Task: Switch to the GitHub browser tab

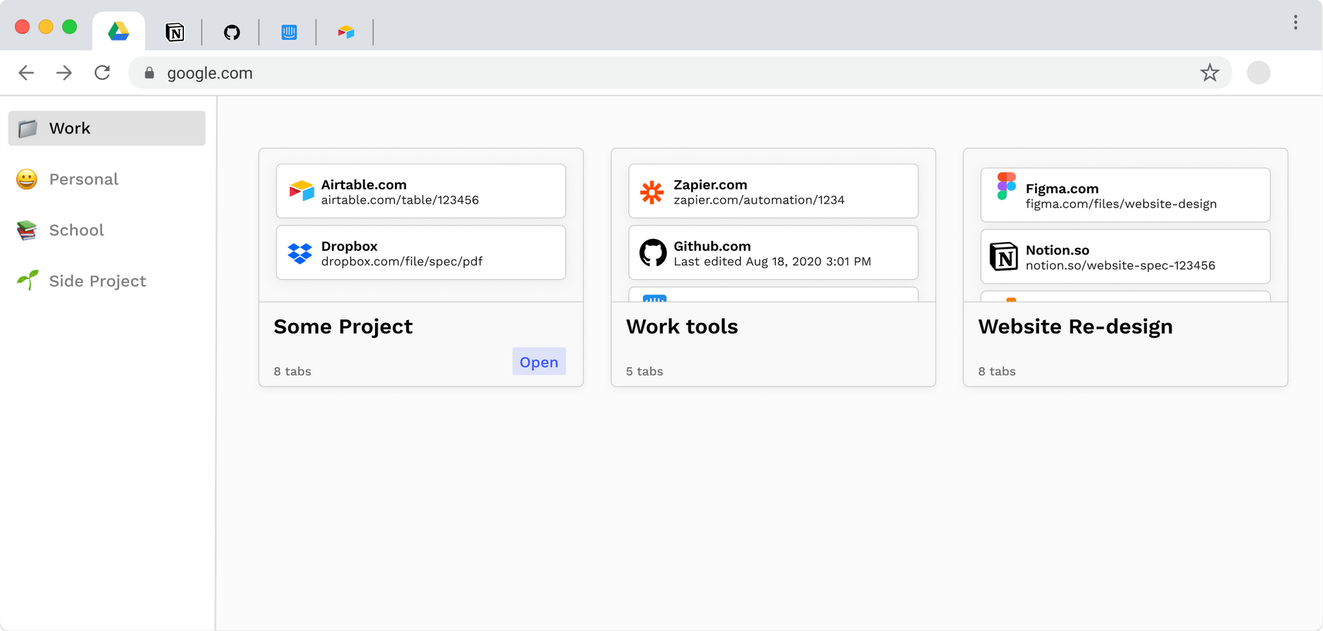Action: tap(232, 31)
